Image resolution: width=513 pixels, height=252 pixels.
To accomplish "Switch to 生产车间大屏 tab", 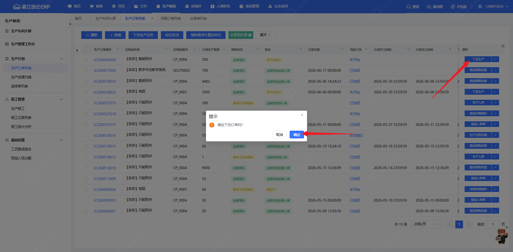I will click(x=106, y=18).
